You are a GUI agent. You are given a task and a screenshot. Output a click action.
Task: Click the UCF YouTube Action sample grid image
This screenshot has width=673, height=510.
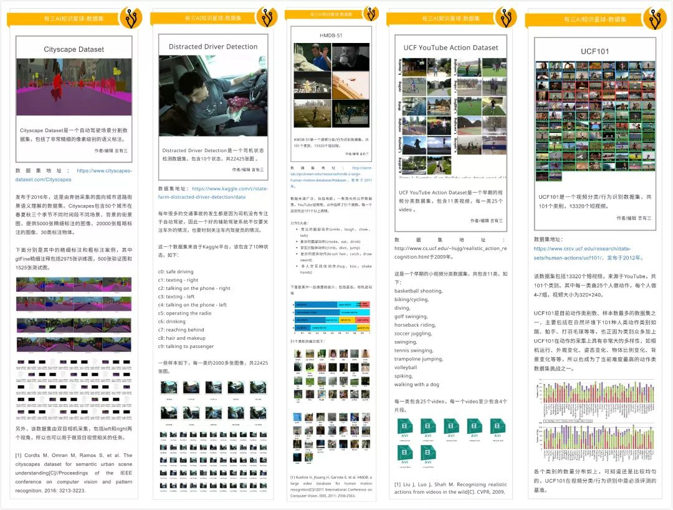(x=452, y=117)
